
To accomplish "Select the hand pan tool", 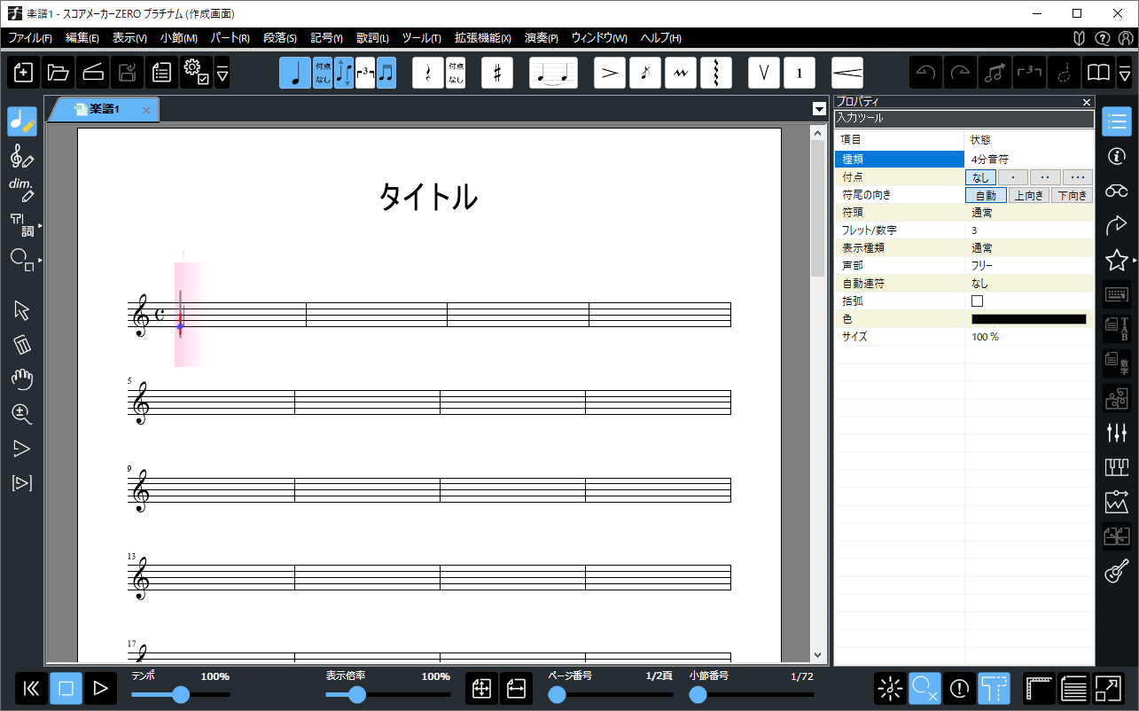I will point(22,379).
